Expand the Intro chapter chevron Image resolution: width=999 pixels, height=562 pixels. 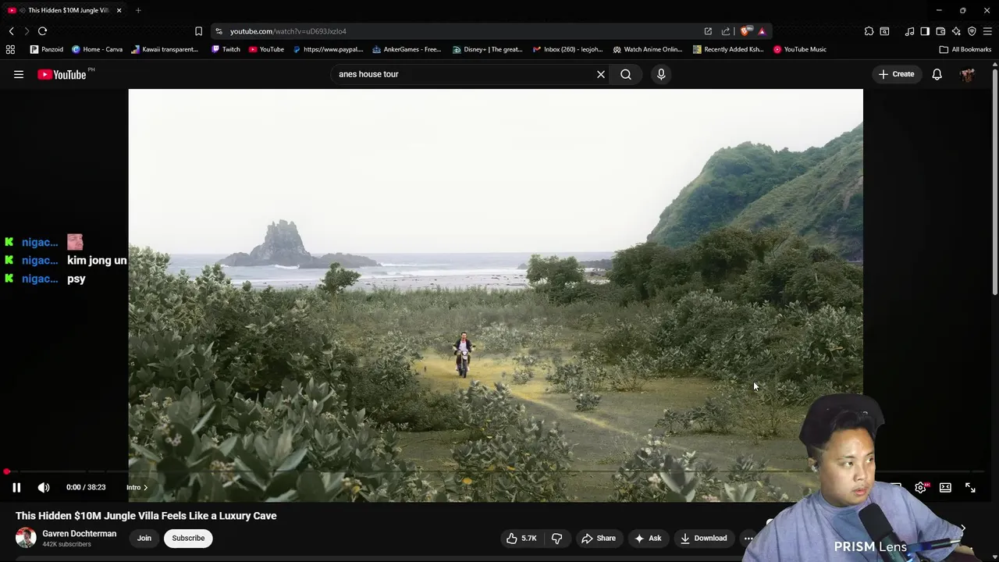[145, 487]
